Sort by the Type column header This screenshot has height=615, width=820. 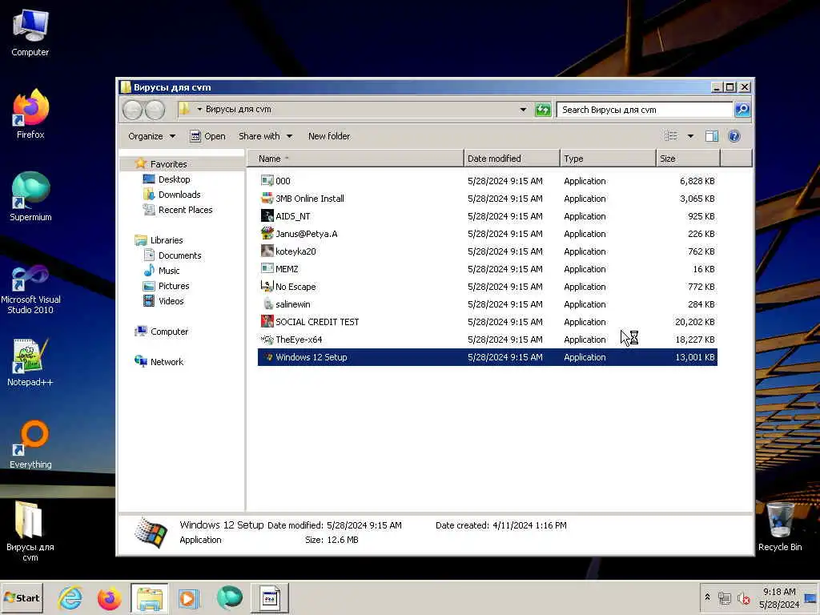pyautogui.click(x=608, y=159)
